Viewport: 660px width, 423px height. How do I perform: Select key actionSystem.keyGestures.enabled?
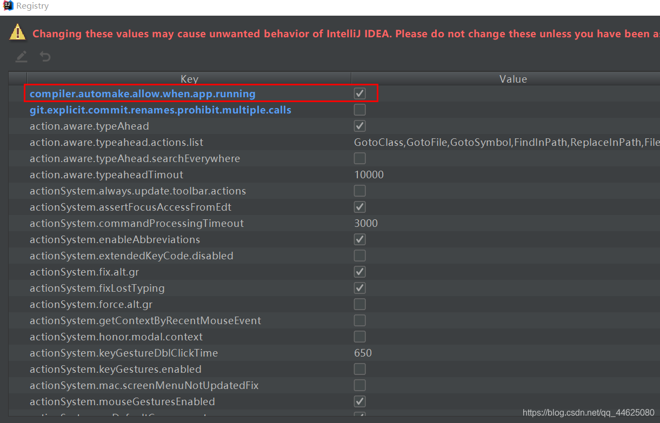tap(116, 369)
